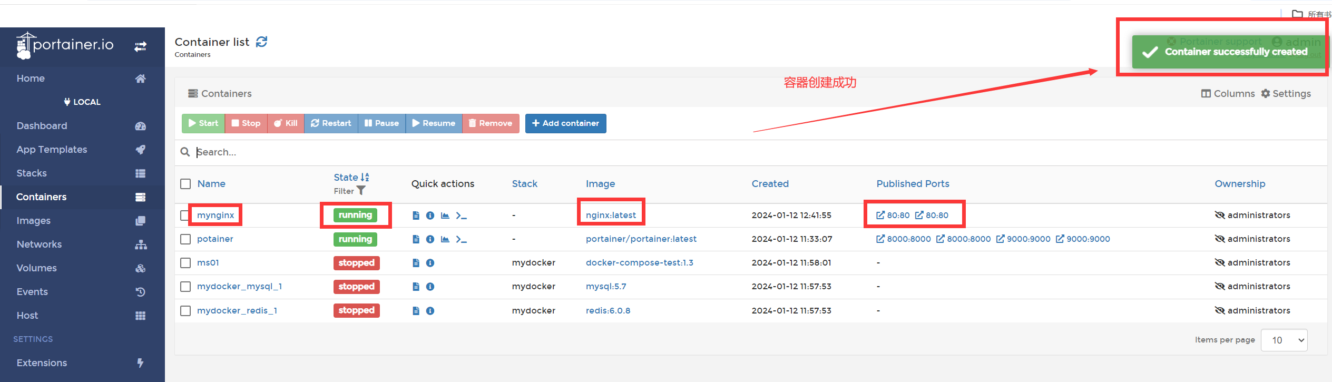Image resolution: width=1332 pixels, height=382 pixels.
Task: Open Events in sidebar
Action: pos(82,292)
